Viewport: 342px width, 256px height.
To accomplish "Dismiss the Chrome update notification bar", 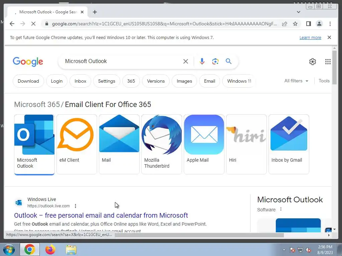I will point(329,37).
